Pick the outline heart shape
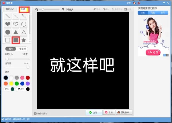 point(16,24)
